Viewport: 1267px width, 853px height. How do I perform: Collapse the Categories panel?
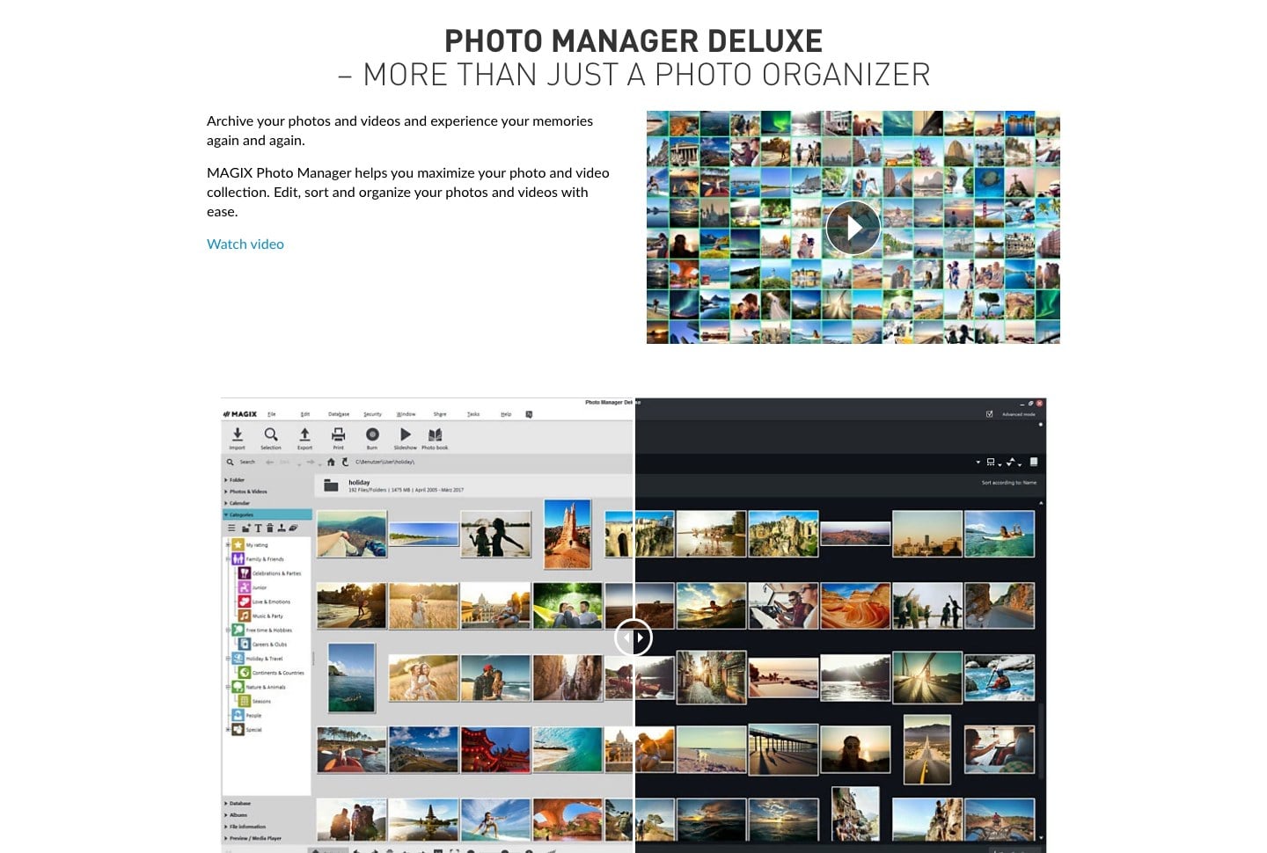(267, 514)
